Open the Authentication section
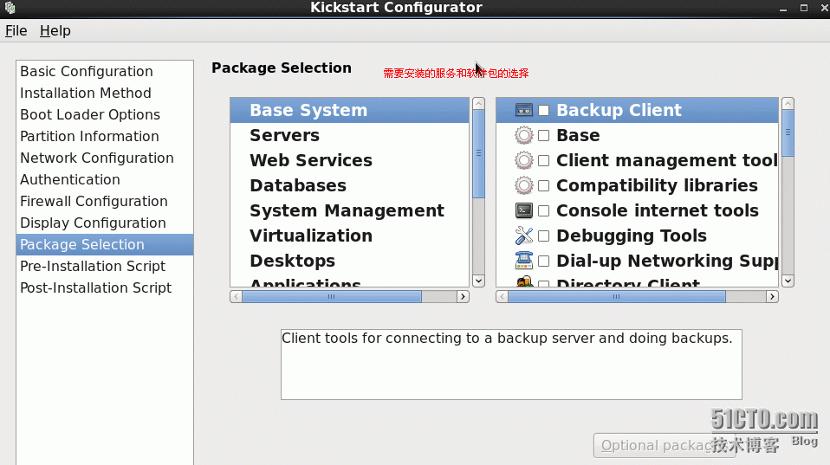830x465 pixels. coord(105,180)
